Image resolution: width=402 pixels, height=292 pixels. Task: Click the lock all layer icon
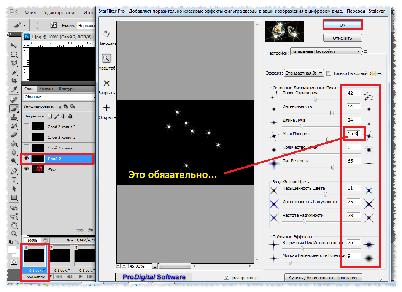pyautogui.click(x=70, y=116)
